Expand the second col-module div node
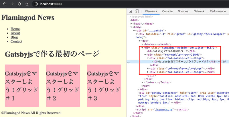 coord(148,68)
